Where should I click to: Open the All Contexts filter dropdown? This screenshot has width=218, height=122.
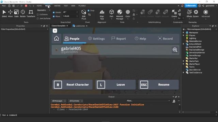76,101
